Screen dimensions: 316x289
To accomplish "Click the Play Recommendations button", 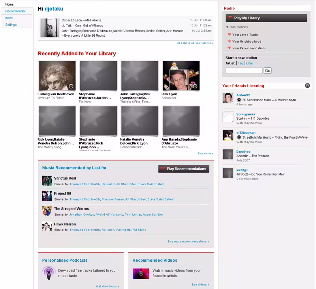I will tap(184, 169).
